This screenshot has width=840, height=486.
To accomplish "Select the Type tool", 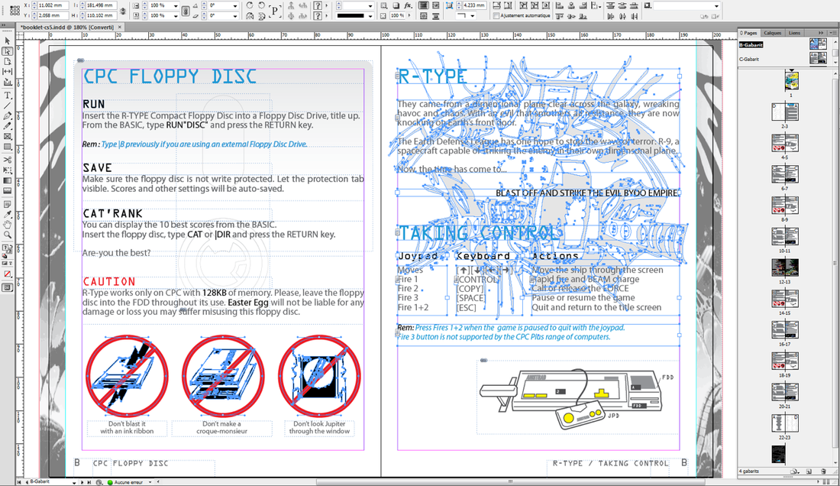I will point(8,96).
